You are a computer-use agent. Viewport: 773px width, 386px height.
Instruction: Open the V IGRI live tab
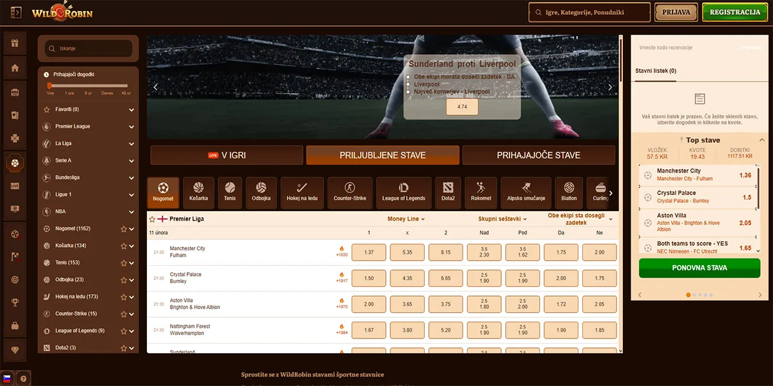point(226,155)
